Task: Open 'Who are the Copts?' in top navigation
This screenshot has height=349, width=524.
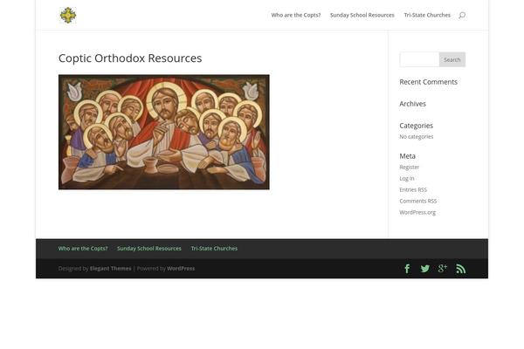Action: 296,15
